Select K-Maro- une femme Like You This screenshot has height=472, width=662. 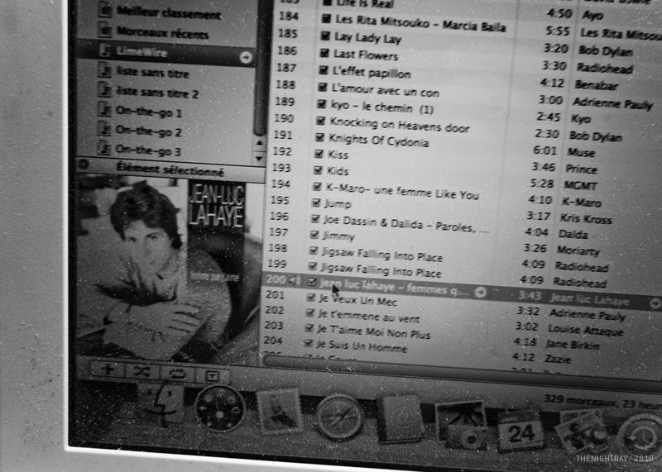click(402, 191)
